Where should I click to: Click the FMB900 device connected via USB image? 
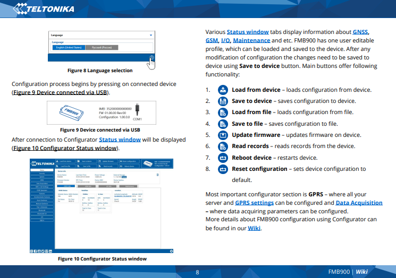click(x=100, y=112)
